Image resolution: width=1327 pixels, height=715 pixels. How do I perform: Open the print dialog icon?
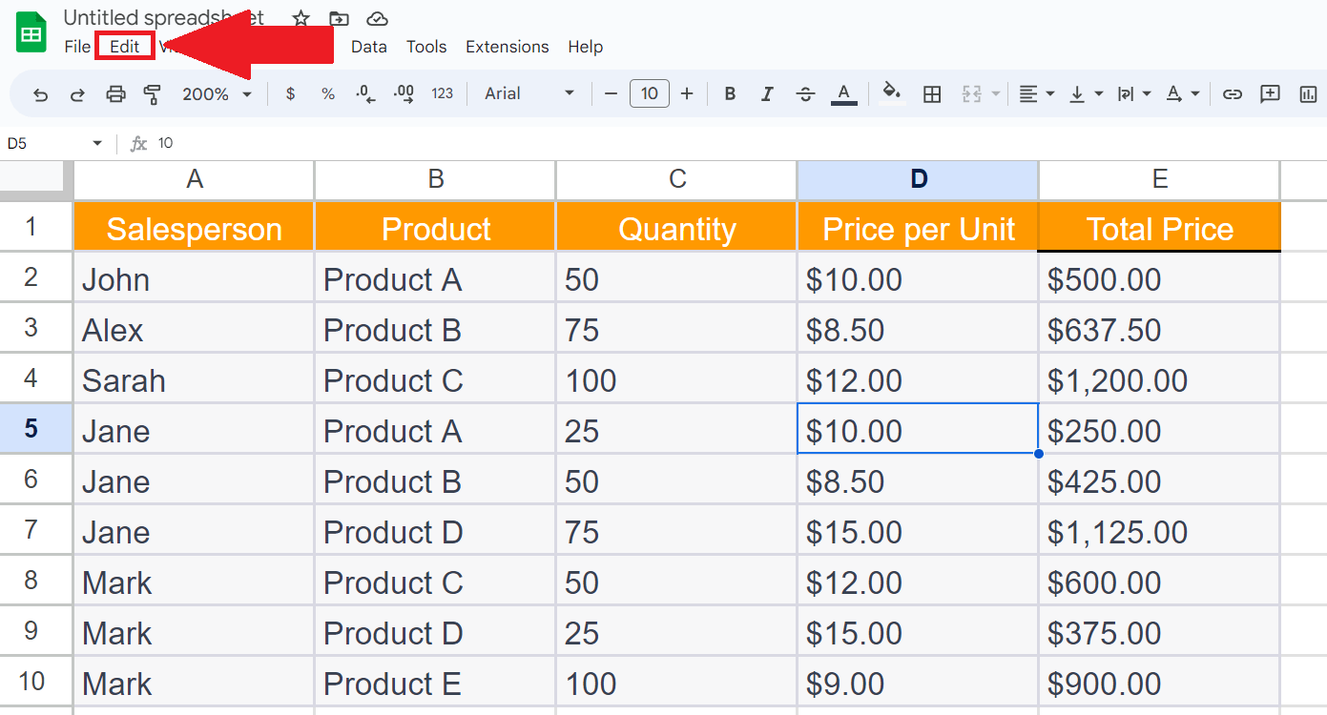click(x=114, y=93)
